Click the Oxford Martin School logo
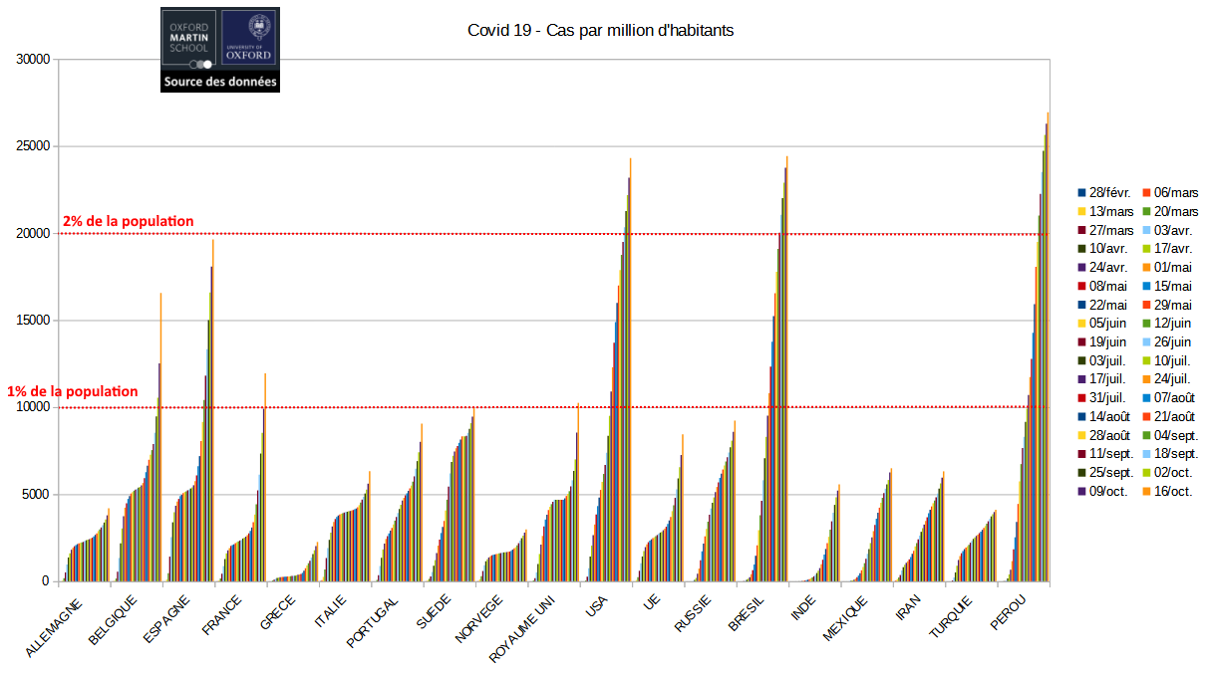Image resolution: width=1208 pixels, height=677 pixels. [189, 38]
